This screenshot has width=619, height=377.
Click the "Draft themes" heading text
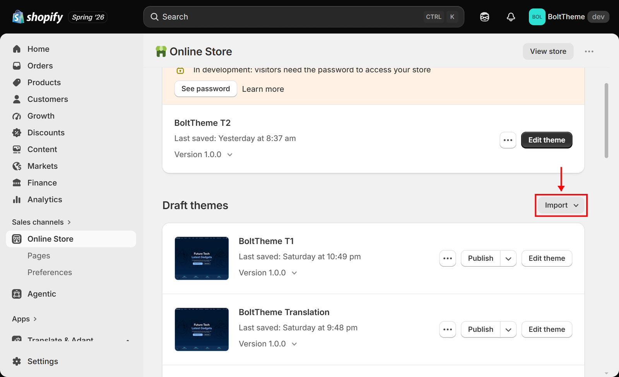(195, 206)
